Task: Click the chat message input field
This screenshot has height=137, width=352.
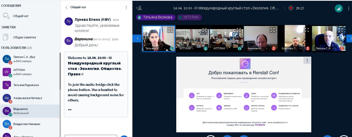Action: (x=91, y=136)
